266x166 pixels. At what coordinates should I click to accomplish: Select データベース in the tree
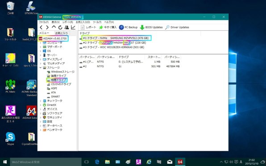click(52, 126)
